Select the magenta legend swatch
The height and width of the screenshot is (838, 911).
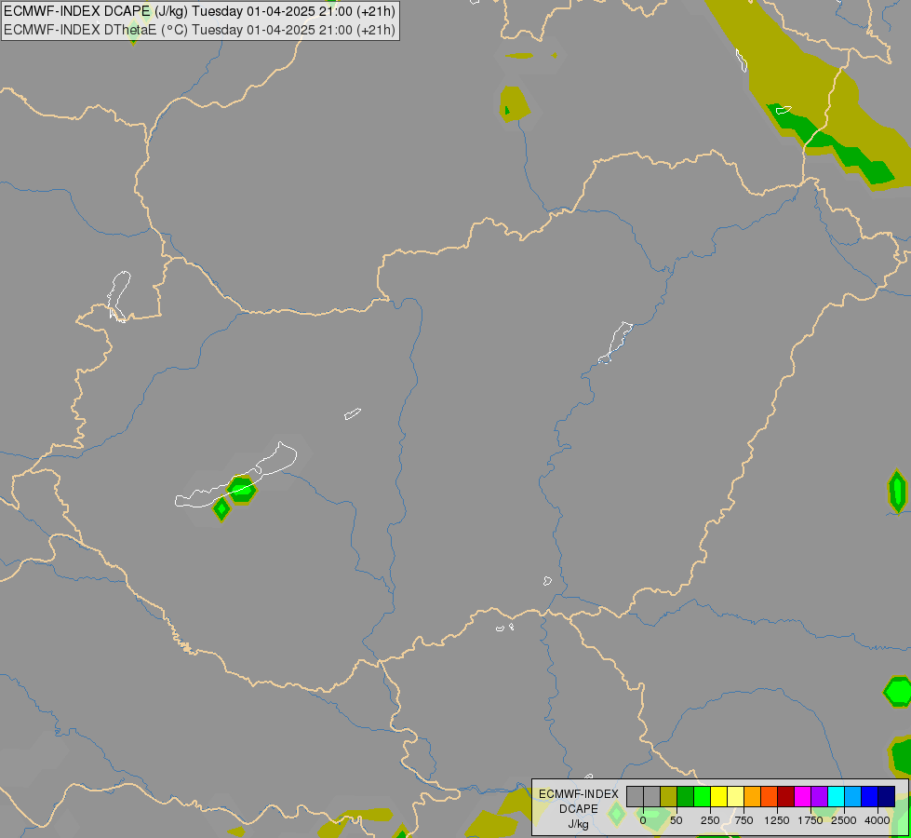(803, 797)
